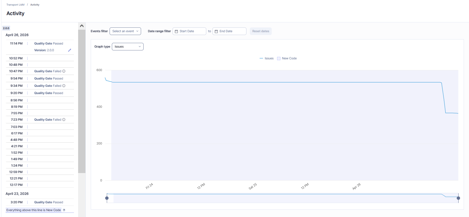469x217 pixels.
Task: Open New Code help question mark
Action: pos(64,210)
